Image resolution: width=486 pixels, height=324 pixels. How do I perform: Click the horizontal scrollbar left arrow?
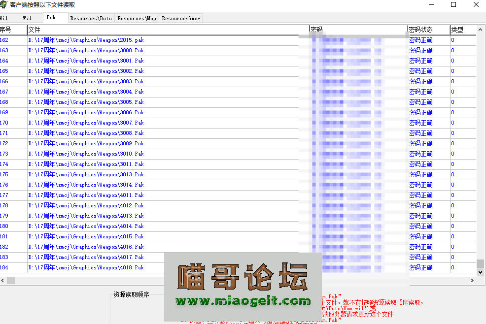[3, 280]
